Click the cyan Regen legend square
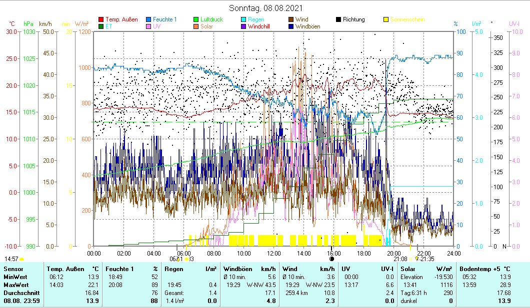The height and width of the screenshot is (308, 530). click(244, 20)
